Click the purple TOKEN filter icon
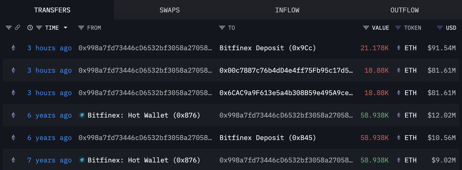The image size is (462, 170). pos(398,27)
